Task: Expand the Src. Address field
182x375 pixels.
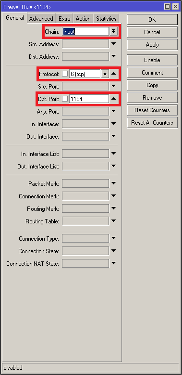Action: (113, 44)
